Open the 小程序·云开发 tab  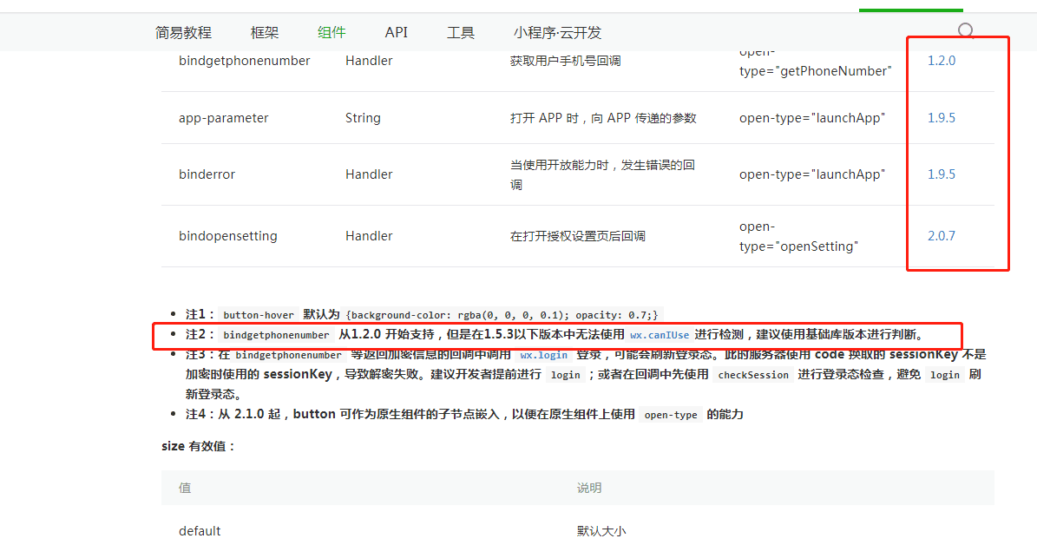(557, 32)
